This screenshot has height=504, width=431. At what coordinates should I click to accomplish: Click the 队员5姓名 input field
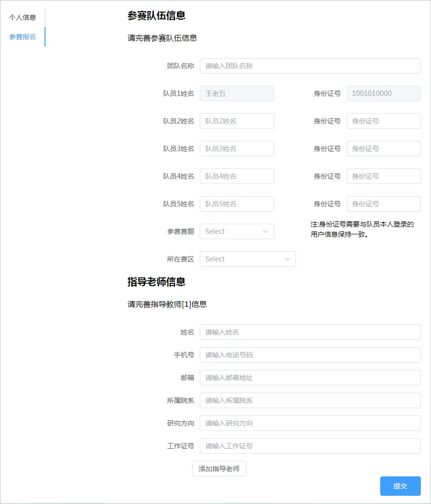click(237, 204)
